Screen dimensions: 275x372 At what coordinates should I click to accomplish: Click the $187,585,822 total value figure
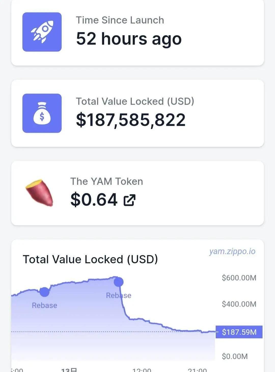[131, 120]
